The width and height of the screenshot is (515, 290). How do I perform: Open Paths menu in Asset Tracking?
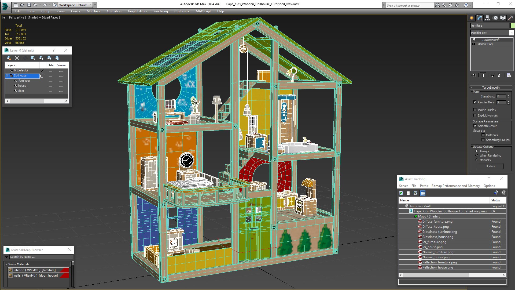tap(424, 186)
